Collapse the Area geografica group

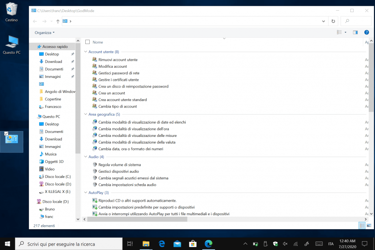point(86,115)
